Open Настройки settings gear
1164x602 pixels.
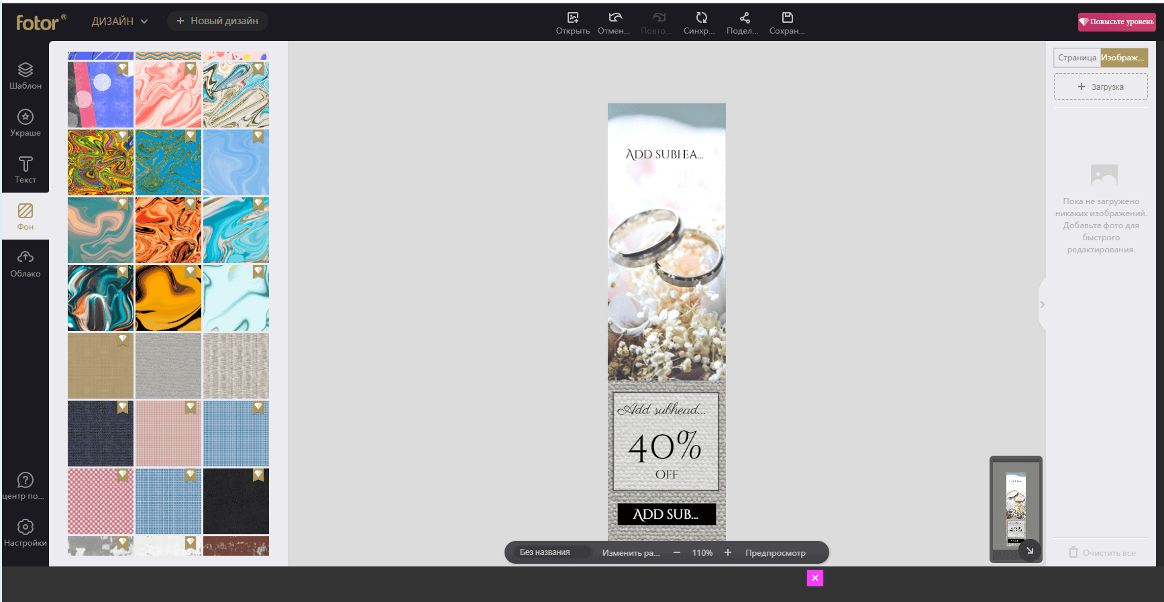[x=25, y=532]
